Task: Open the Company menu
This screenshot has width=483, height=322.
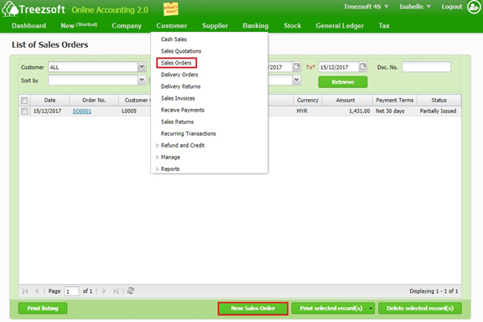Action: tap(127, 26)
